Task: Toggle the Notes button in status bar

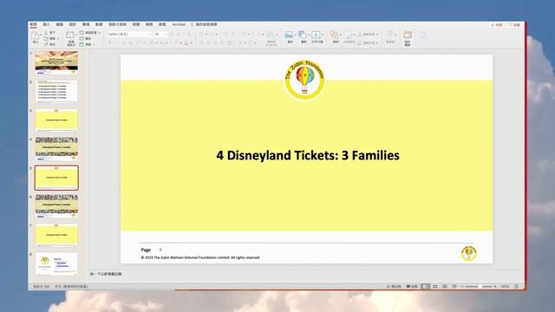Action: click(x=394, y=286)
